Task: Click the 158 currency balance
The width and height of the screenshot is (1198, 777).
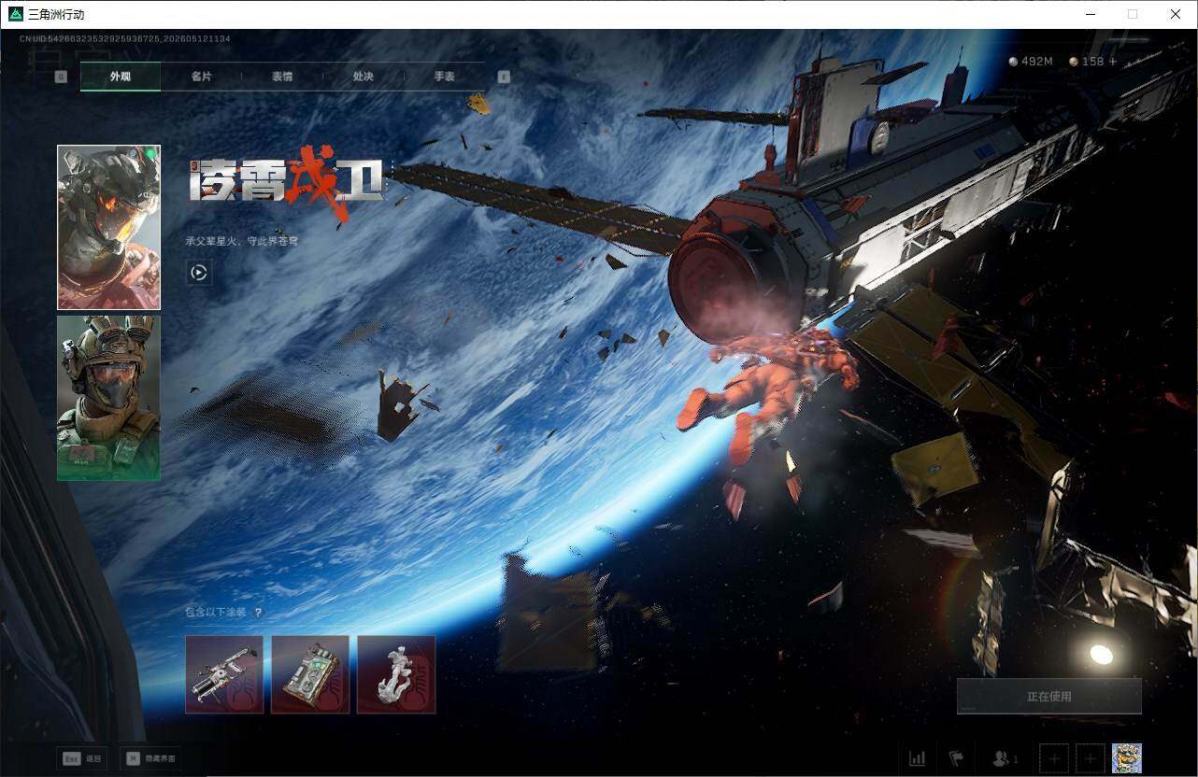Action: click(x=1087, y=62)
